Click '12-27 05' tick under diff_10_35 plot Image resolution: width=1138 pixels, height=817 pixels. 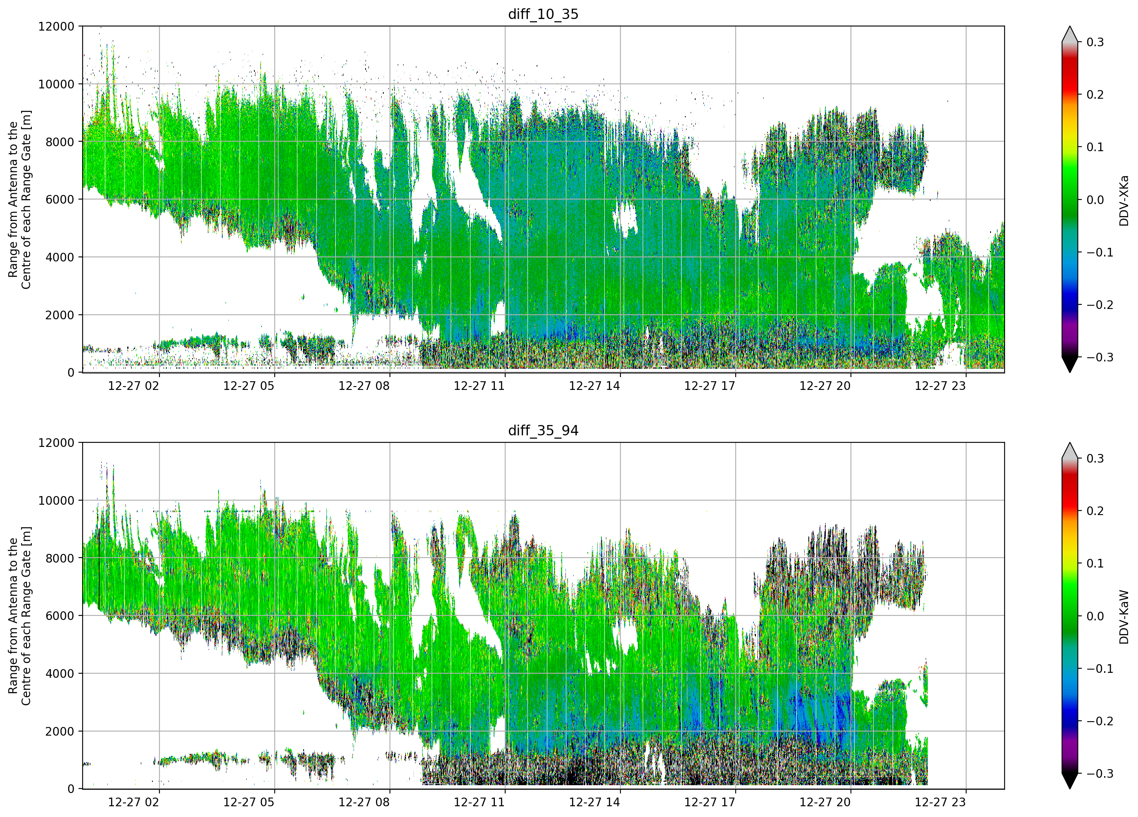(249, 386)
